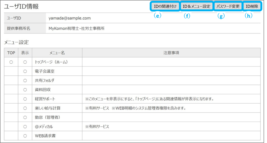The height and width of the screenshot is (143, 267).
Task: Click the 注意事項 column header
Action: tap(171, 53)
